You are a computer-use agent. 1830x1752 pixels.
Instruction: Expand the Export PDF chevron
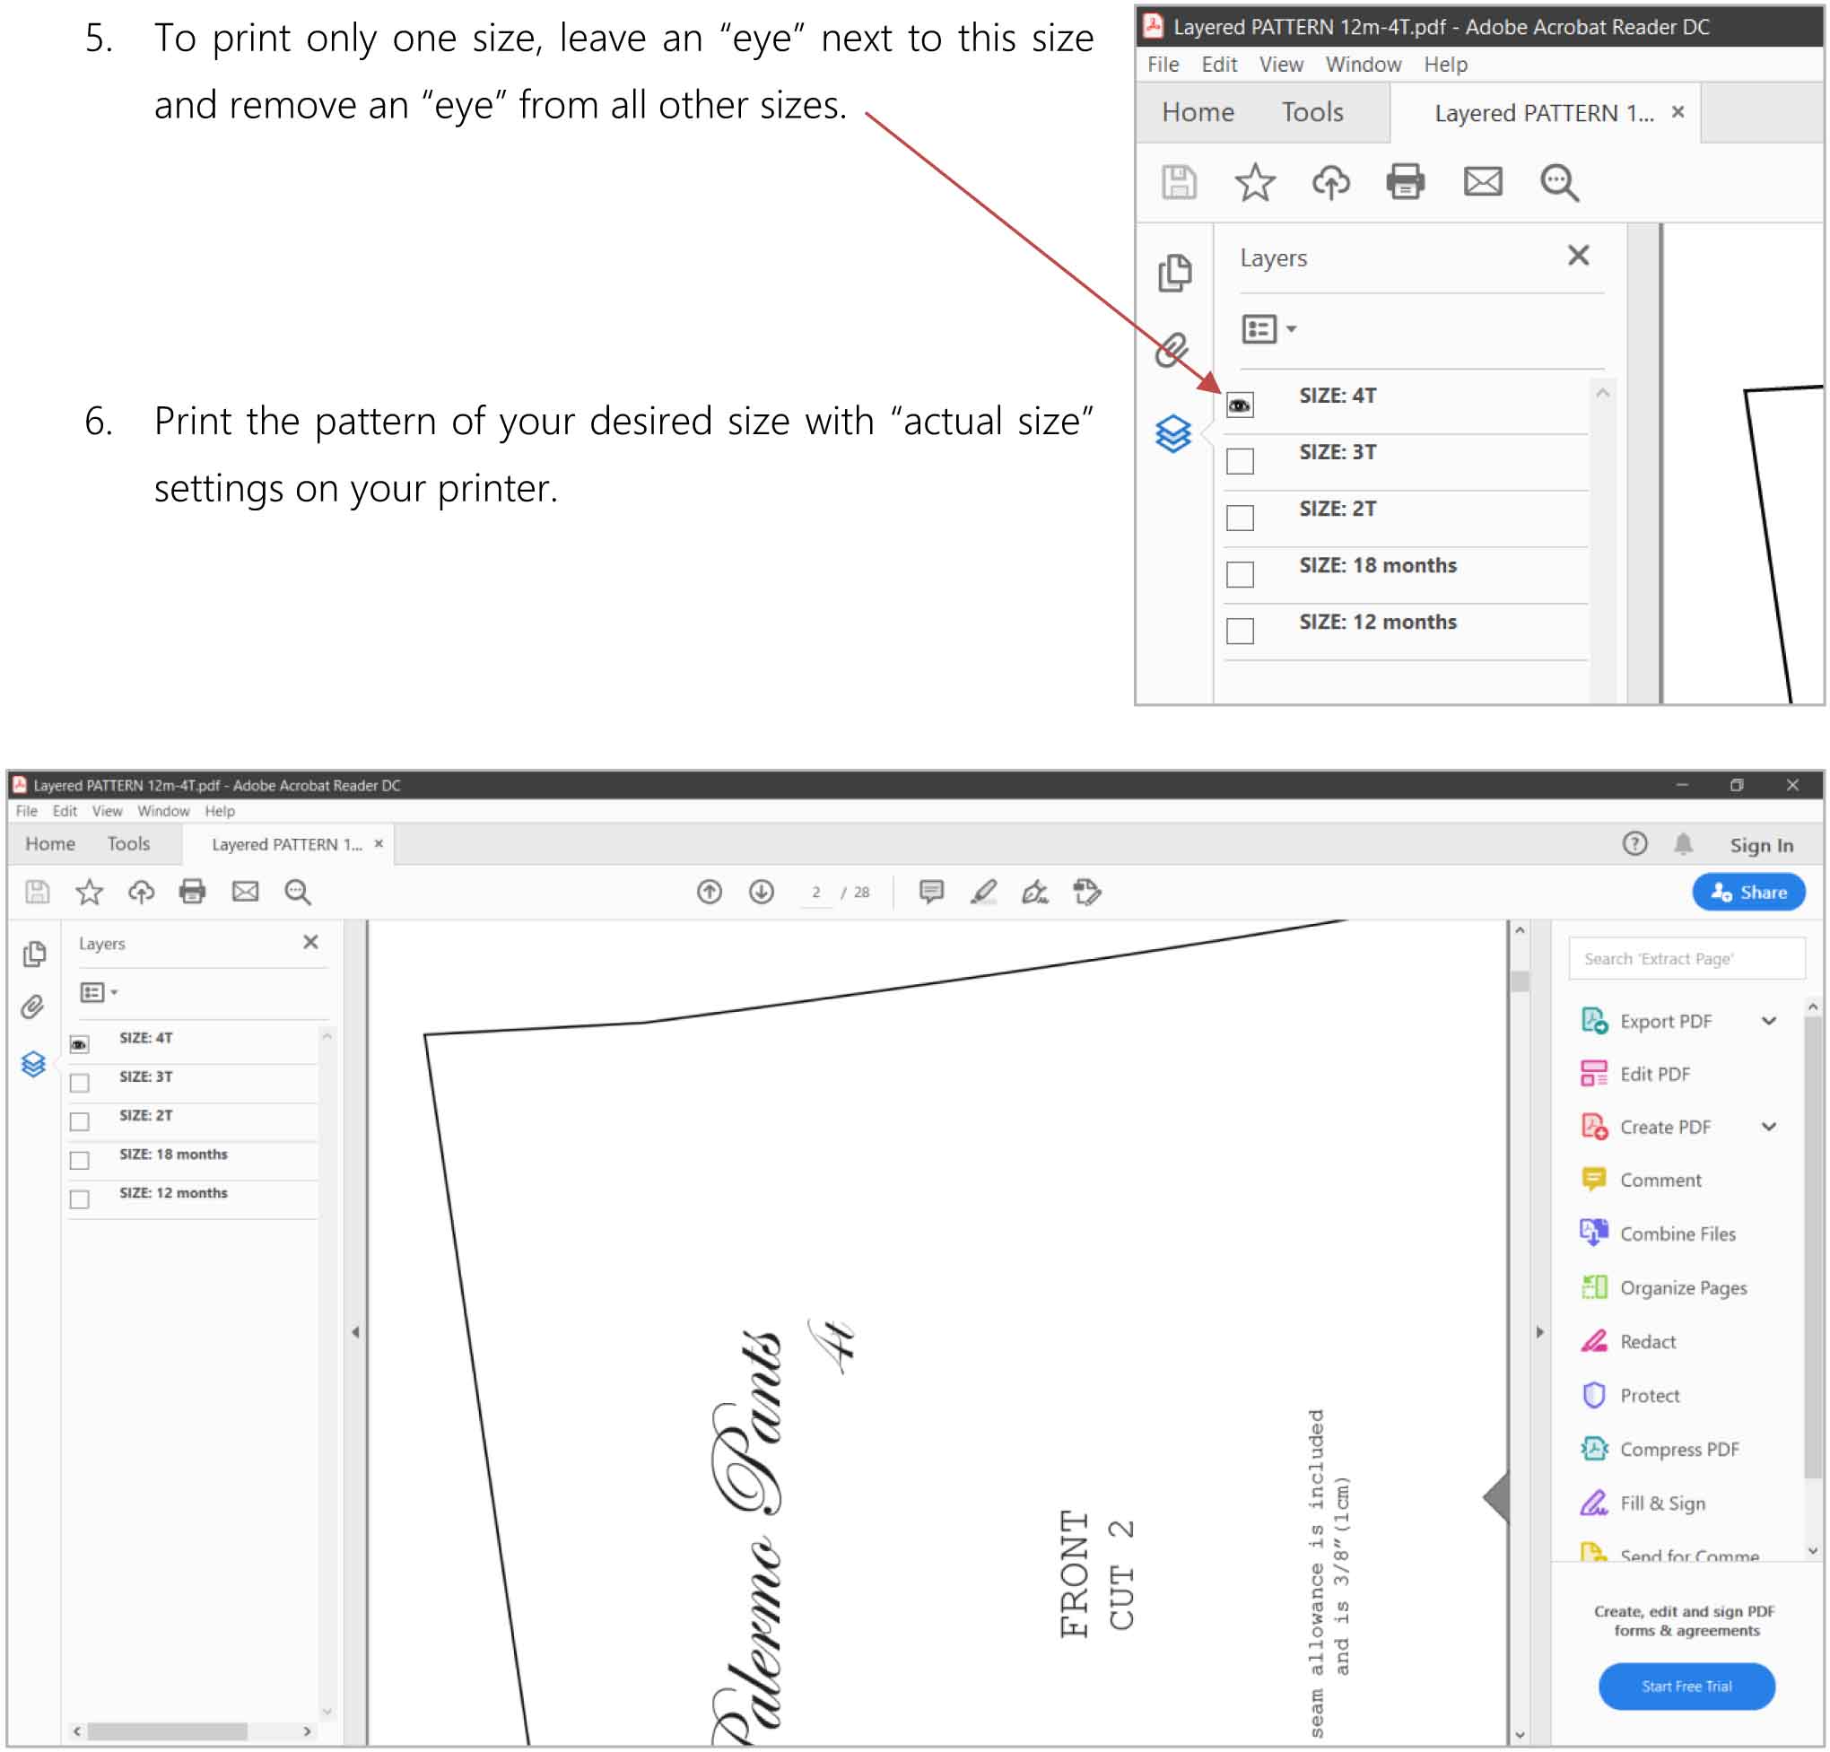[1769, 1021]
